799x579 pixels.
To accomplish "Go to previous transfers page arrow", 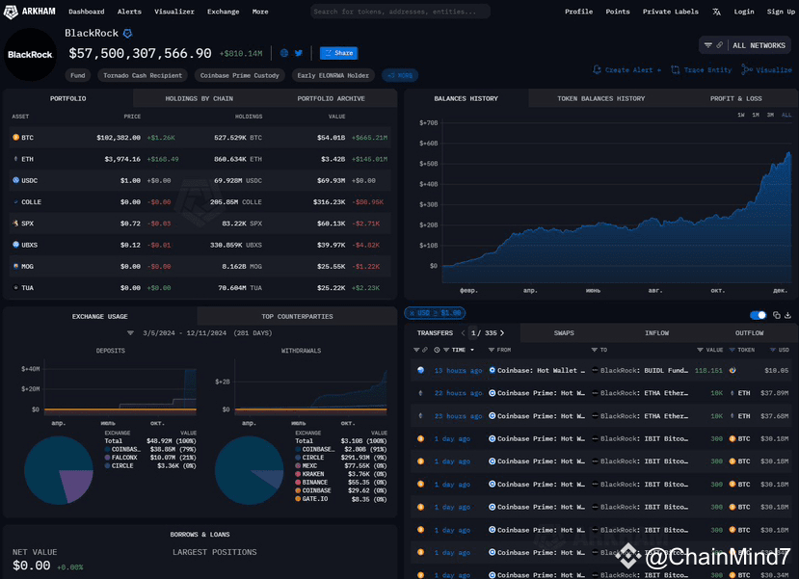I will click(x=463, y=333).
